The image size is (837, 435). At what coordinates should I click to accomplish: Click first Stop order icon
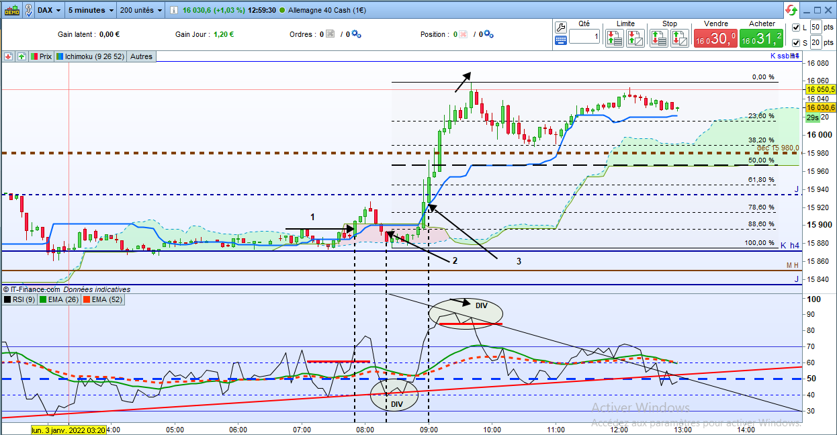coord(659,38)
